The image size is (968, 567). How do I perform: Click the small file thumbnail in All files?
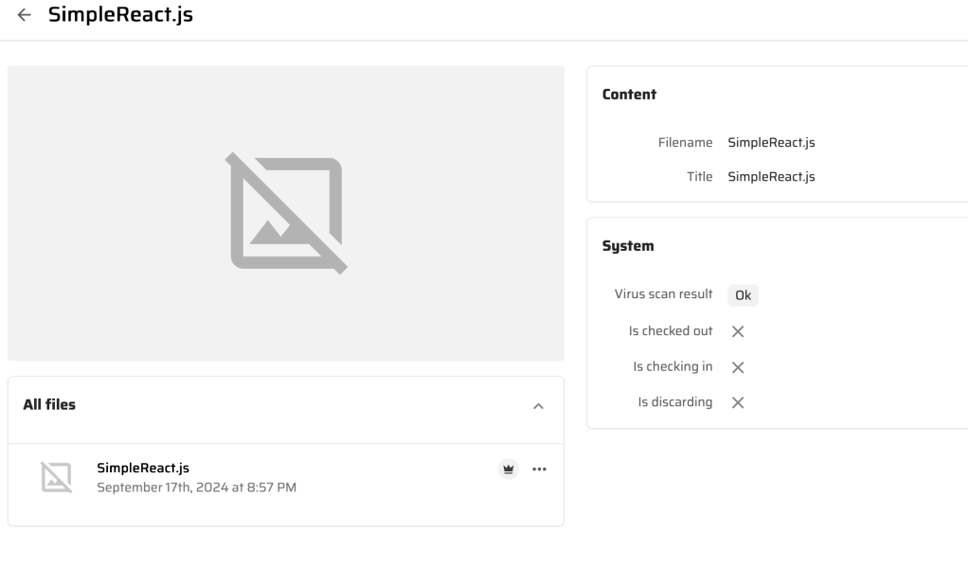(x=56, y=477)
